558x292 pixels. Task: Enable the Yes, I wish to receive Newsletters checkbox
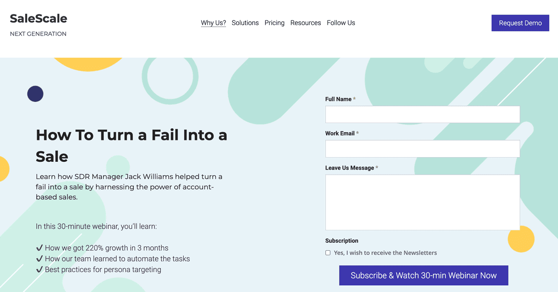(328, 252)
